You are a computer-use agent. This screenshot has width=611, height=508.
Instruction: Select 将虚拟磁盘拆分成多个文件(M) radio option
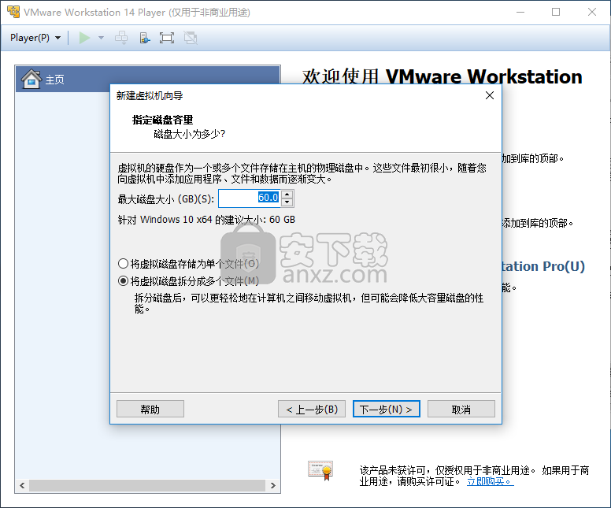pos(189,281)
